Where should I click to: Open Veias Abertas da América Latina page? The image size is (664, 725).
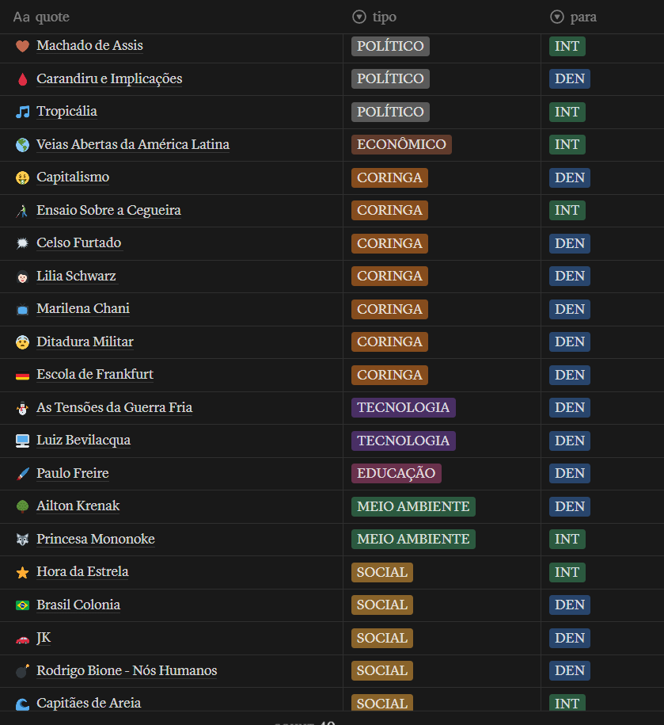133,144
